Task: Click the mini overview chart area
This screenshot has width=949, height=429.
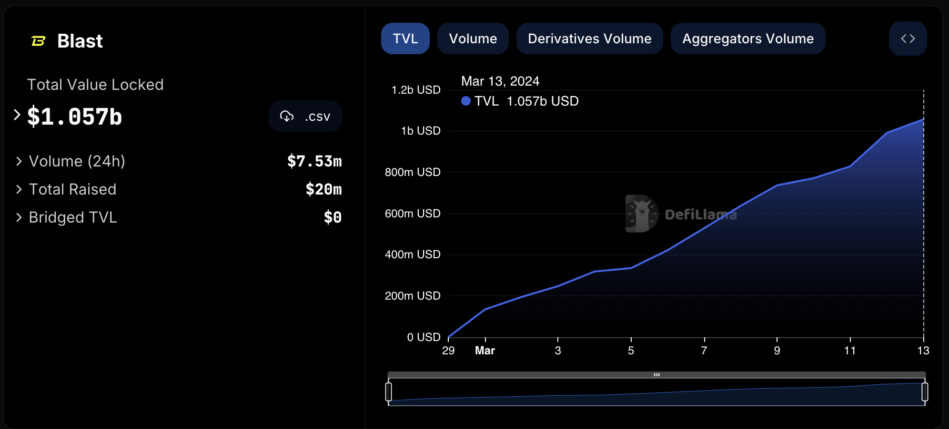Action: 656,395
